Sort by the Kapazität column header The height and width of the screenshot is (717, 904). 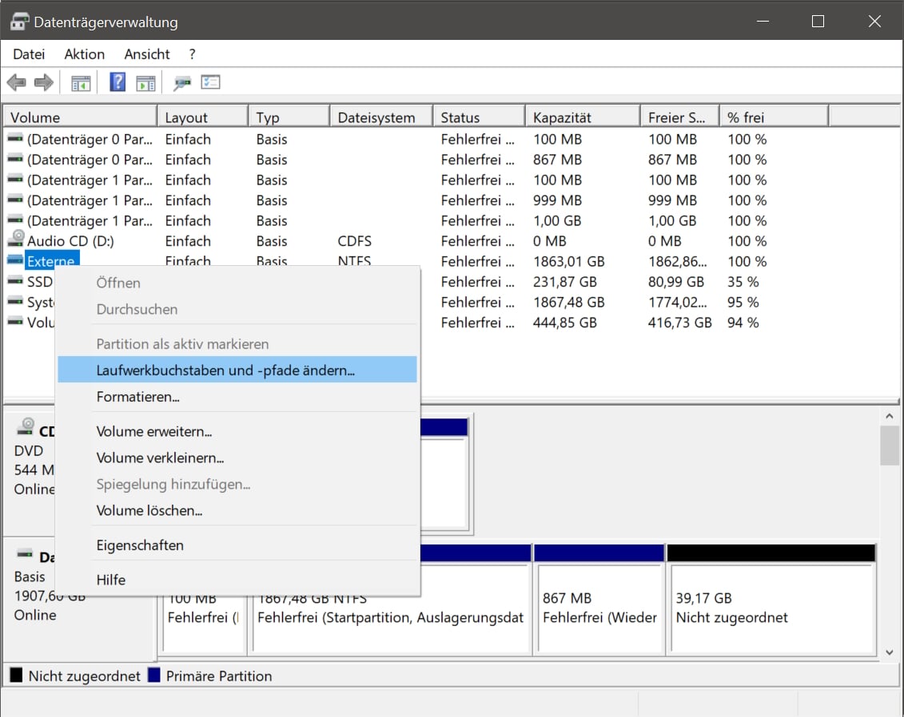point(583,117)
